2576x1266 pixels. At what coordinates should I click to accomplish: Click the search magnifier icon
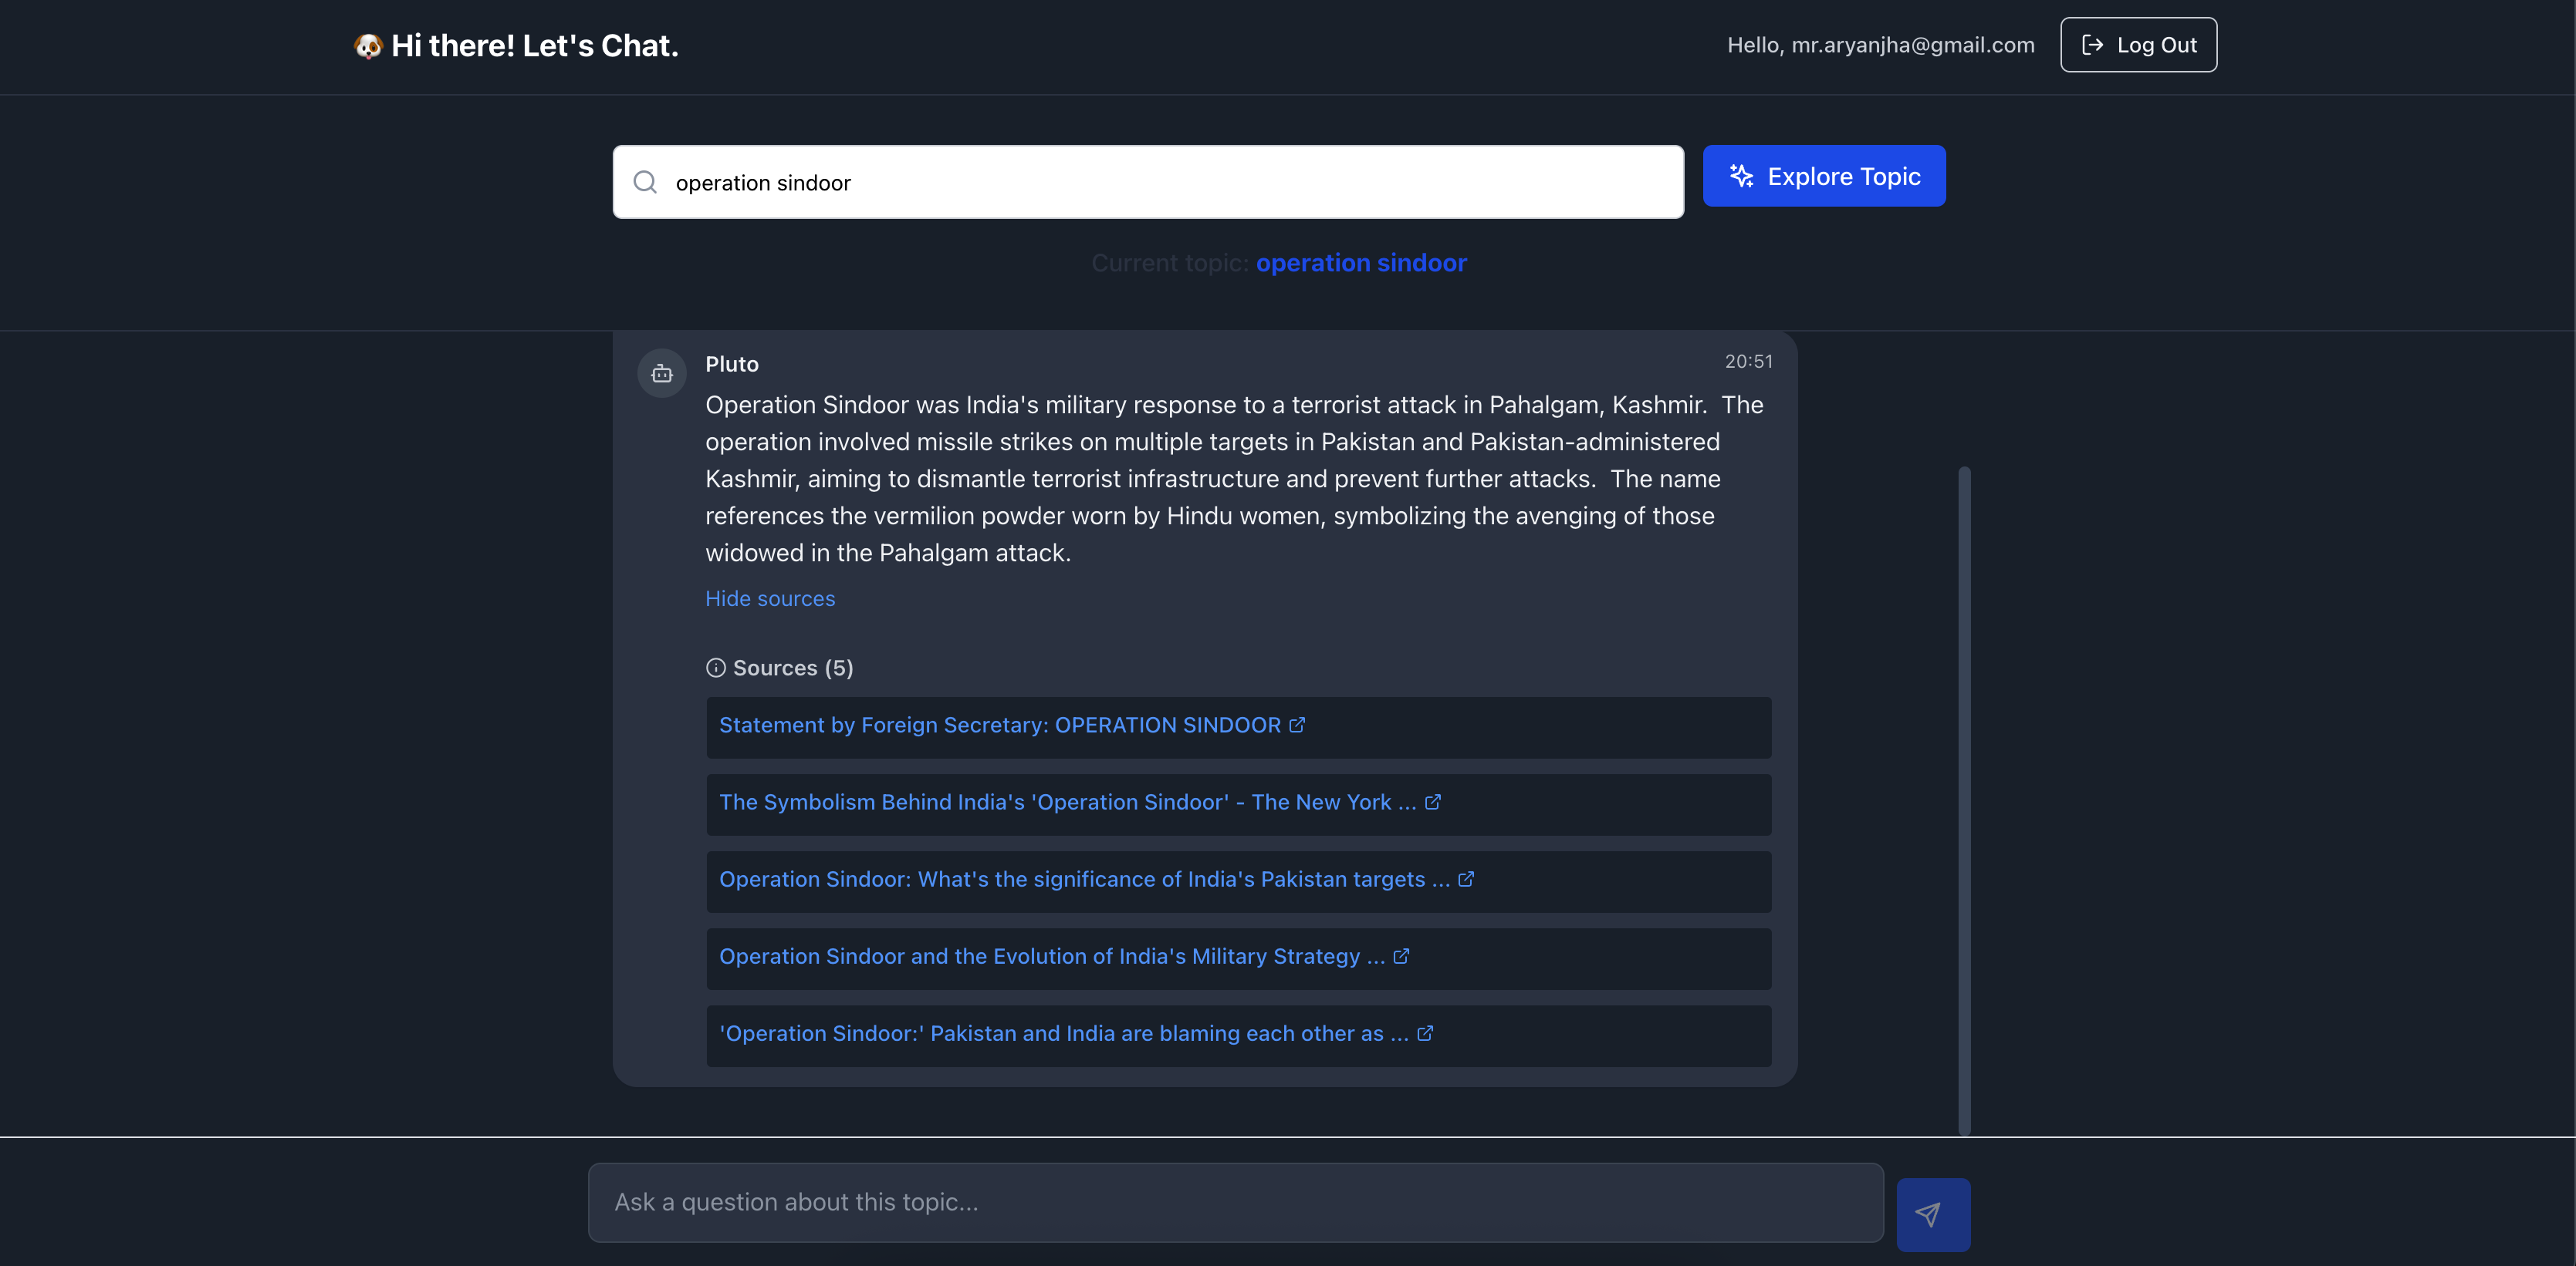coord(645,182)
